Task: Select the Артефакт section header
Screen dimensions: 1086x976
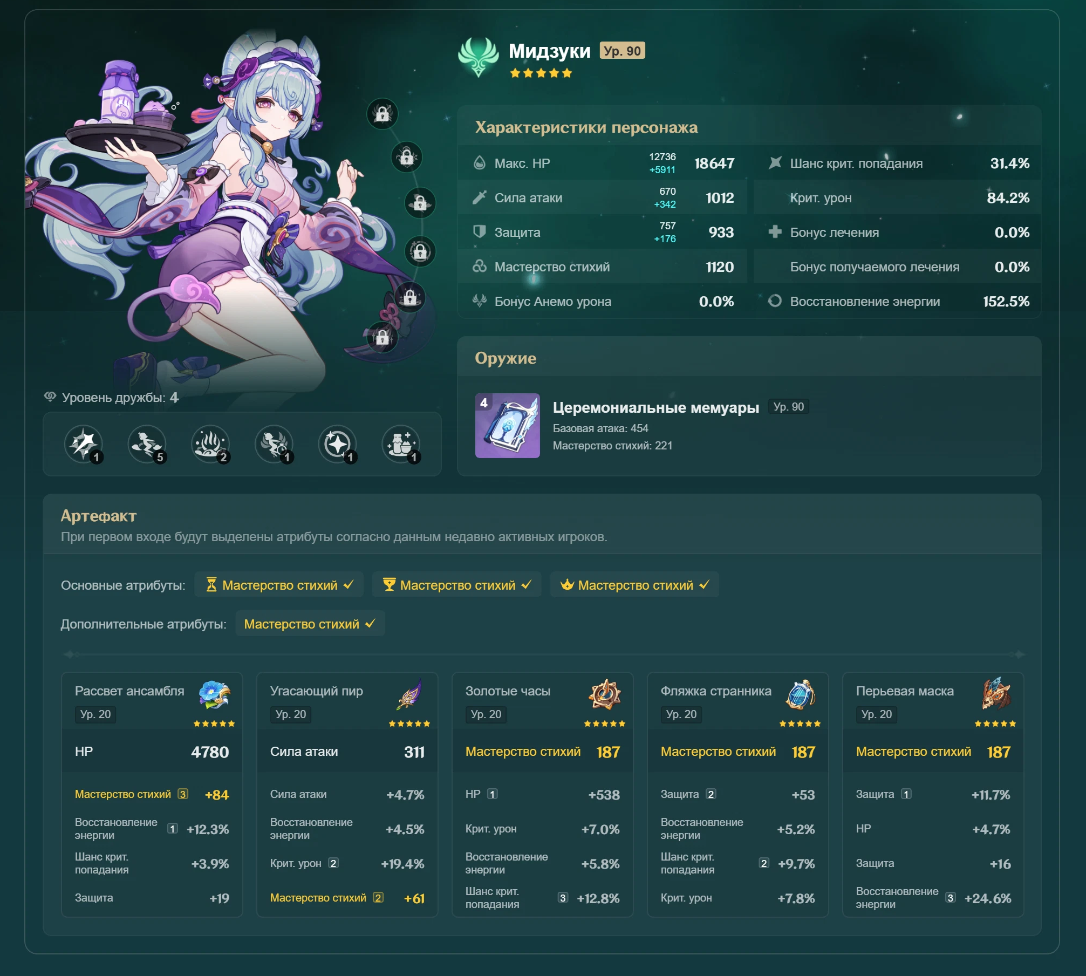Action: click(98, 516)
